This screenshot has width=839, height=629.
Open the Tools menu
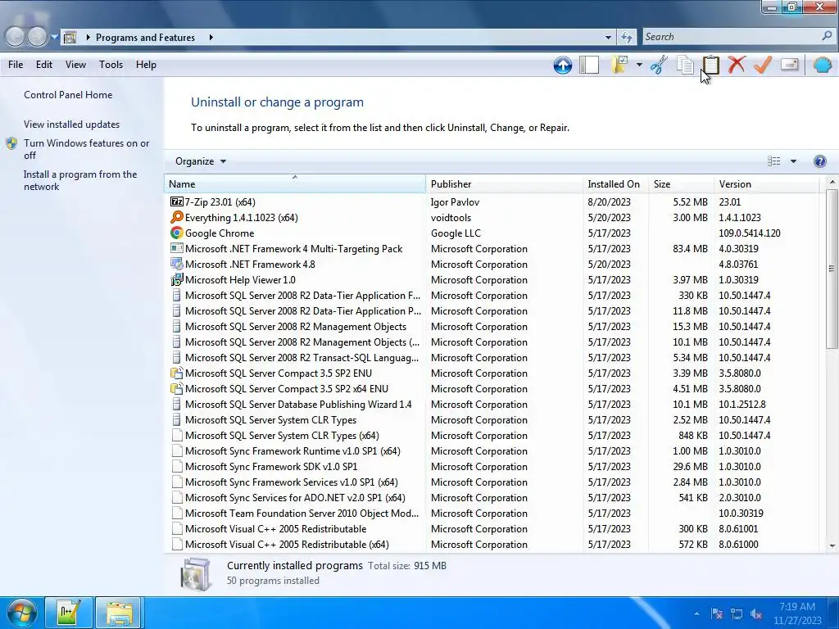[111, 65]
